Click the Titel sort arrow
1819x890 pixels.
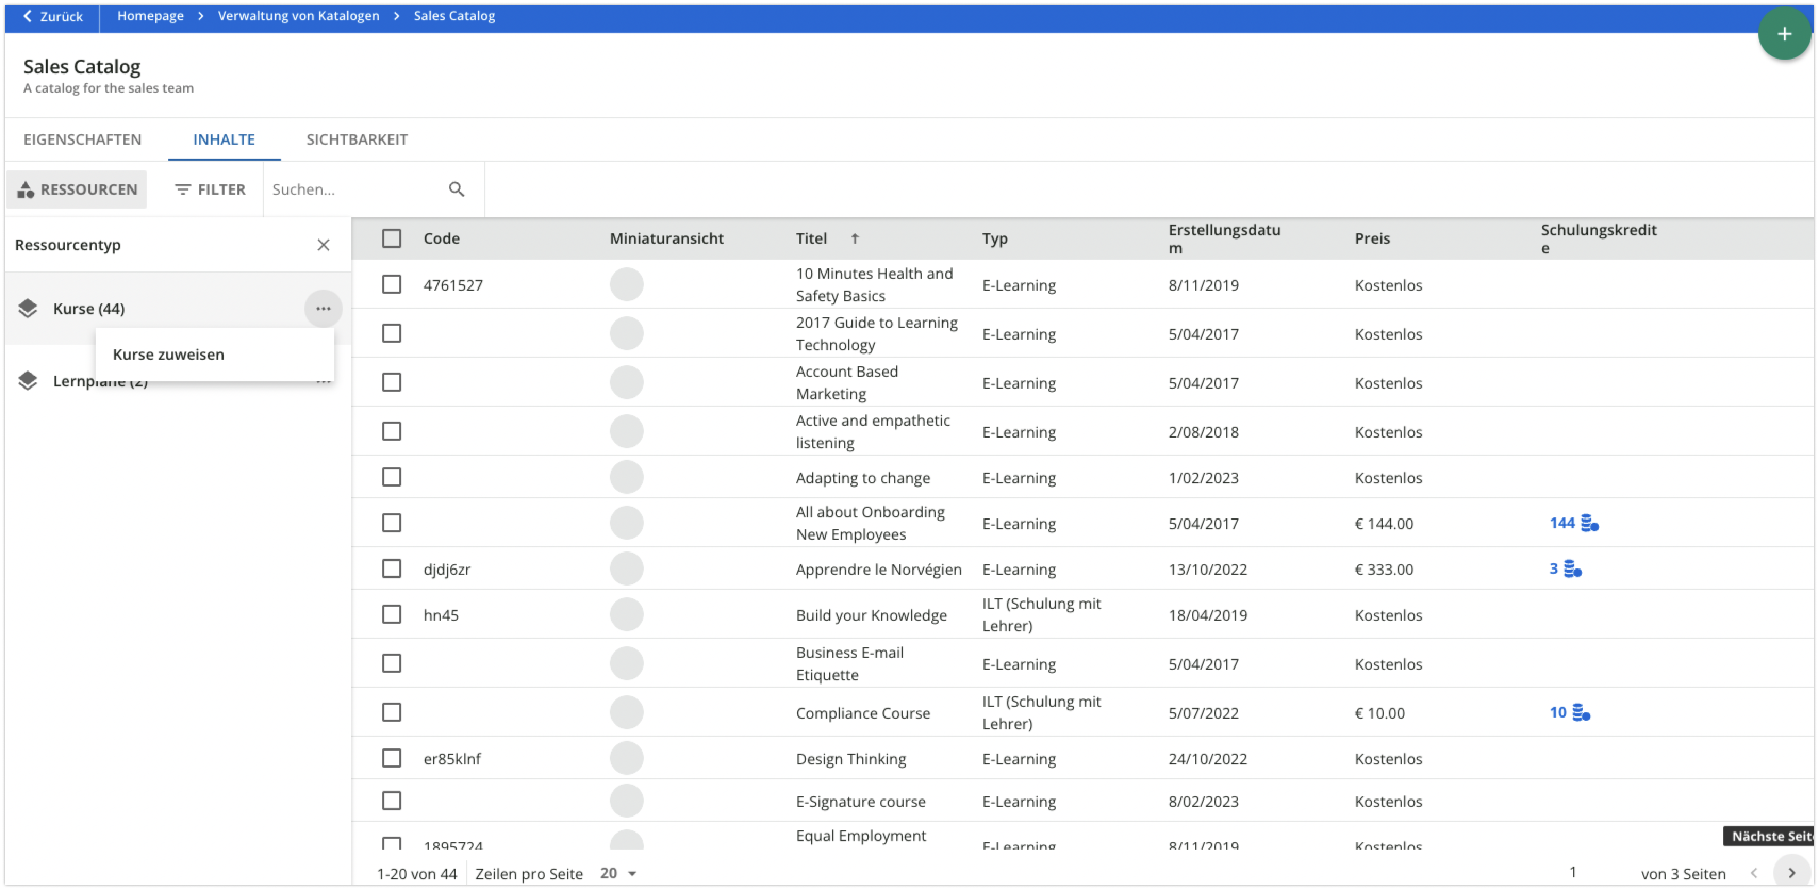[855, 239]
